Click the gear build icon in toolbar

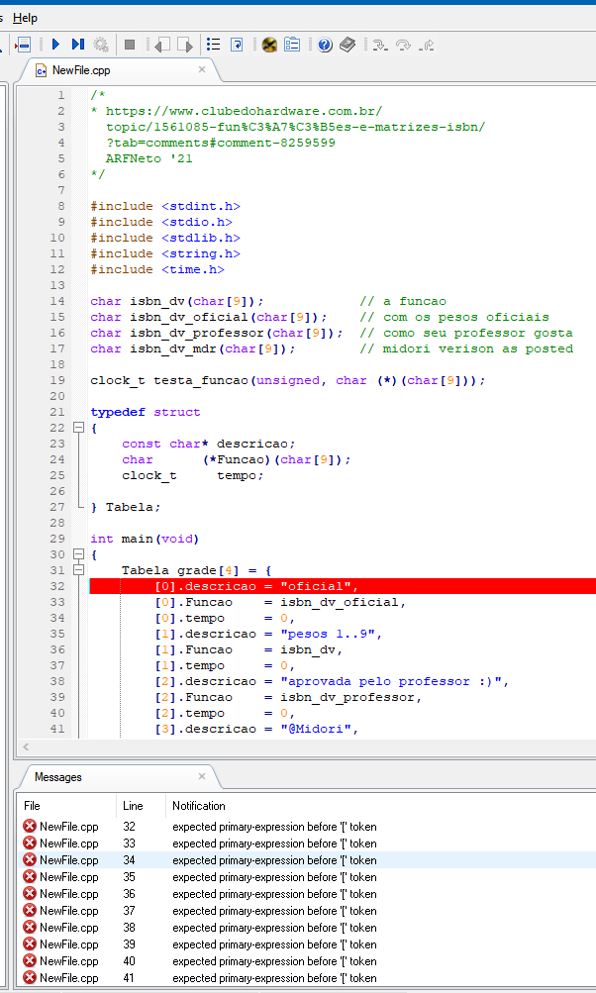[101, 45]
